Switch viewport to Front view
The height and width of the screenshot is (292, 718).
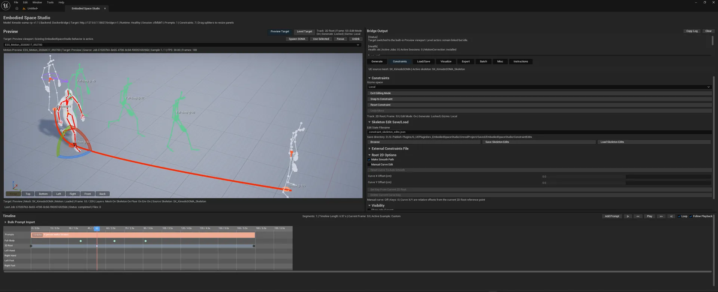click(88, 194)
